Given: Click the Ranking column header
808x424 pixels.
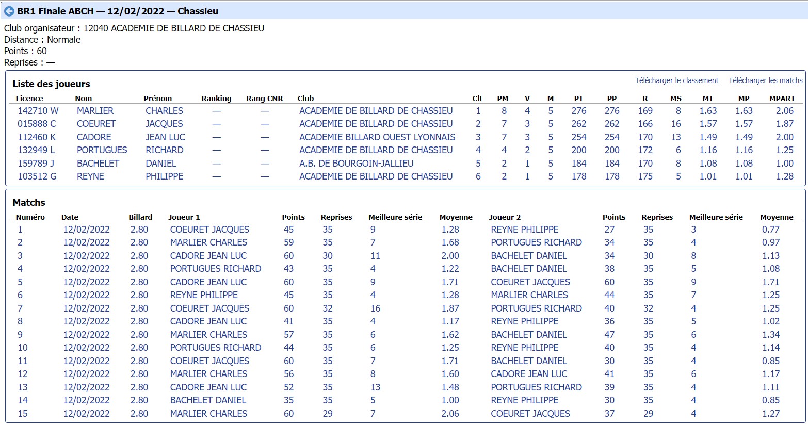Looking at the screenshot, I should pos(216,99).
